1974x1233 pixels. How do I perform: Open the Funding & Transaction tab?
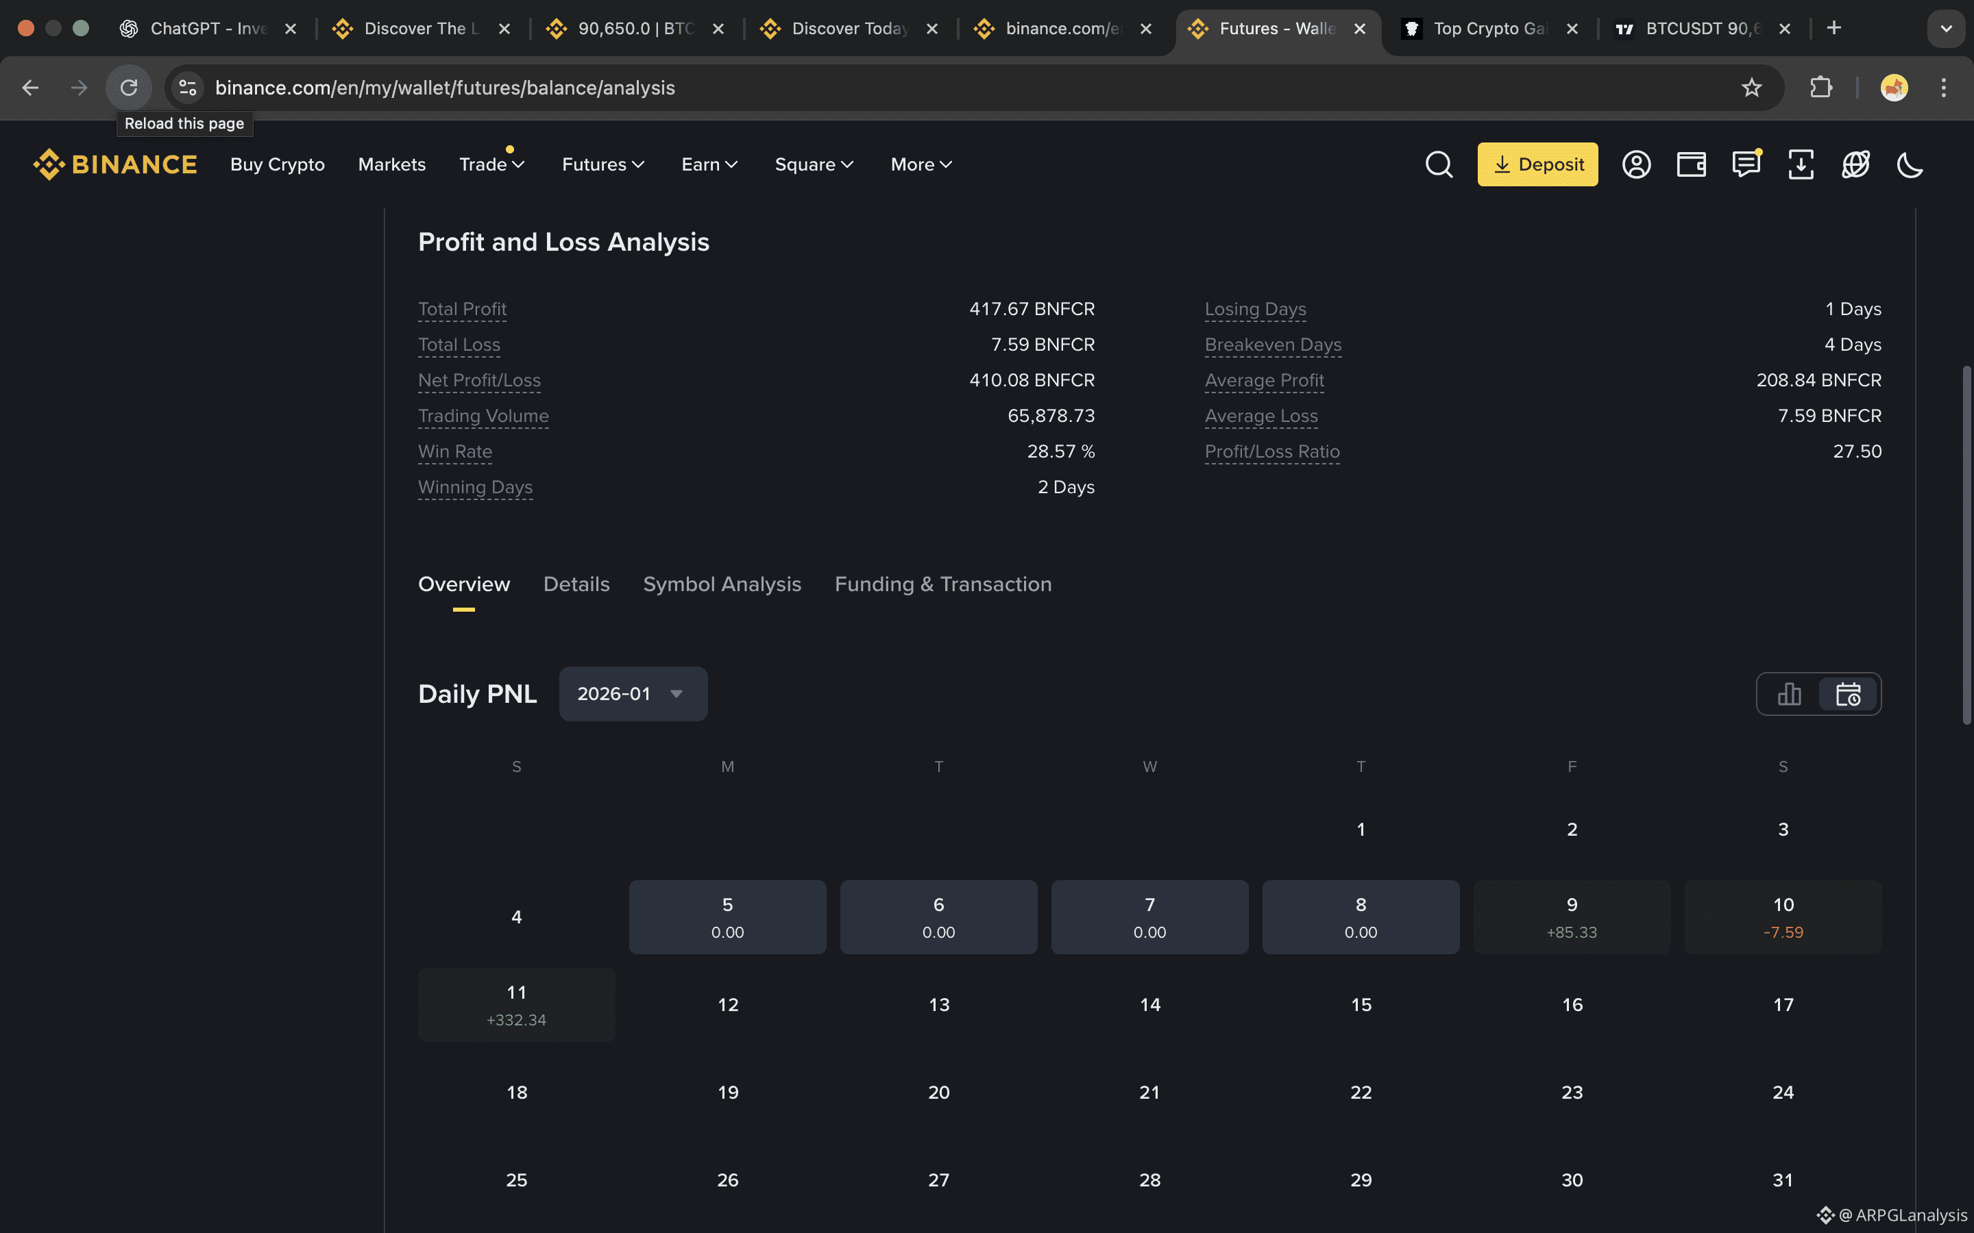[x=943, y=585]
